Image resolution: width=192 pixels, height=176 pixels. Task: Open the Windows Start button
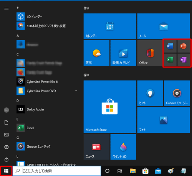pyautogui.click(x=6, y=171)
